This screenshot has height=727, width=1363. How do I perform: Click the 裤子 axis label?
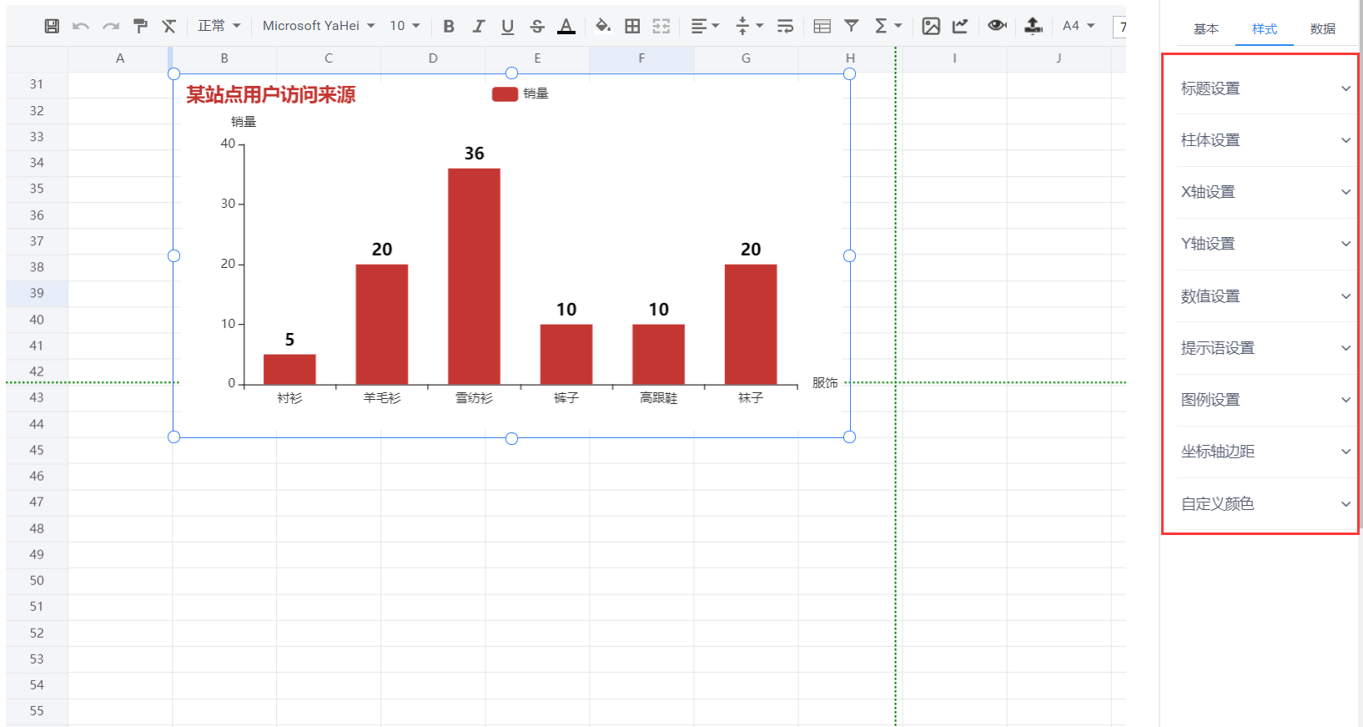tap(566, 398)
